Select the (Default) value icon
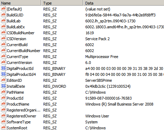164x130 pixels. 4,9
